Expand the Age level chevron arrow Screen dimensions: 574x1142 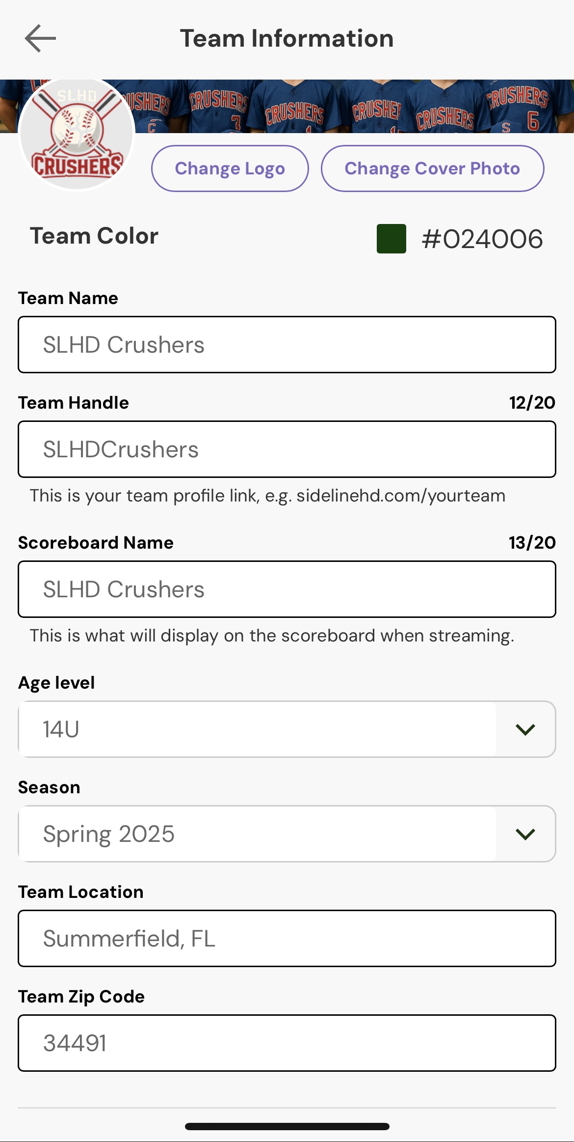pos(525,729)
